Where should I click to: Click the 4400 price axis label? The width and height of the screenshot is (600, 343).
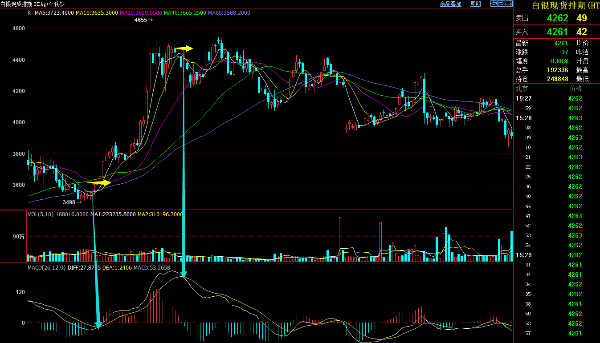pos(19,60)
